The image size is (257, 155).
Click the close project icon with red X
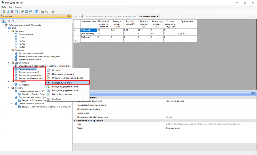click(x=12, y=12)
